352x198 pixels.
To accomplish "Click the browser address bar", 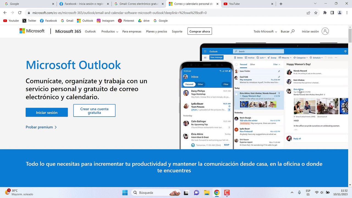I will (165, 13).
